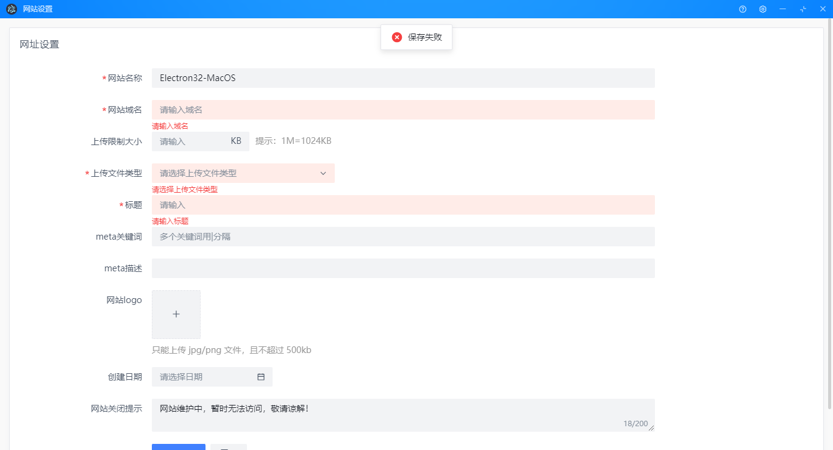The image size is (833, 450).
Task: Click the help question mark icon
Action: click(742, 9)
